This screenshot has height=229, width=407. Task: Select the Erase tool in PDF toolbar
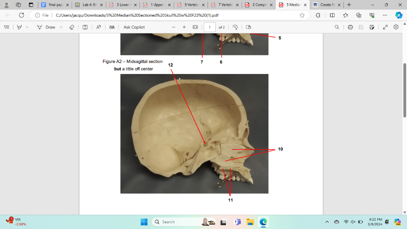coord(72,27)
